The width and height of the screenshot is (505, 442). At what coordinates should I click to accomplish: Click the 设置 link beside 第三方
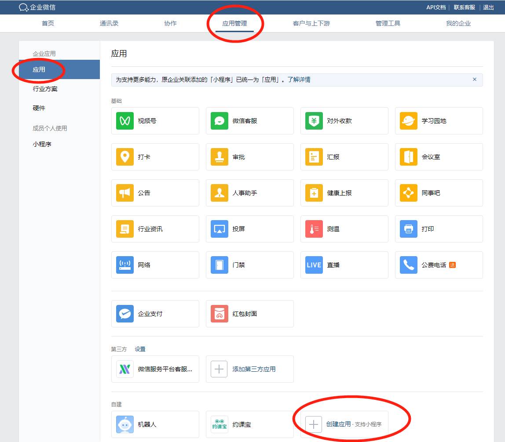tap(140, 349)
